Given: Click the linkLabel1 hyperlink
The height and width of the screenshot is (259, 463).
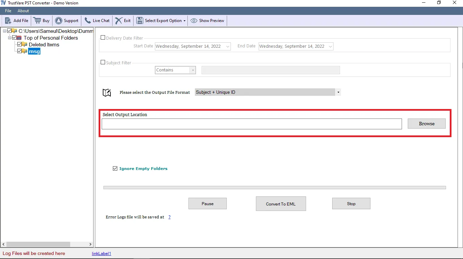Looking at the screenshot, I should [101, 253].
